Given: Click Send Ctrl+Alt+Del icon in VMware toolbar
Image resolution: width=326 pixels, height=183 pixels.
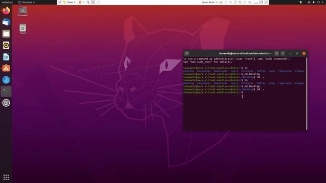Looking at the screenshot, I should click(88, 2).
